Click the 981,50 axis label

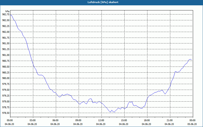point(6,43)
